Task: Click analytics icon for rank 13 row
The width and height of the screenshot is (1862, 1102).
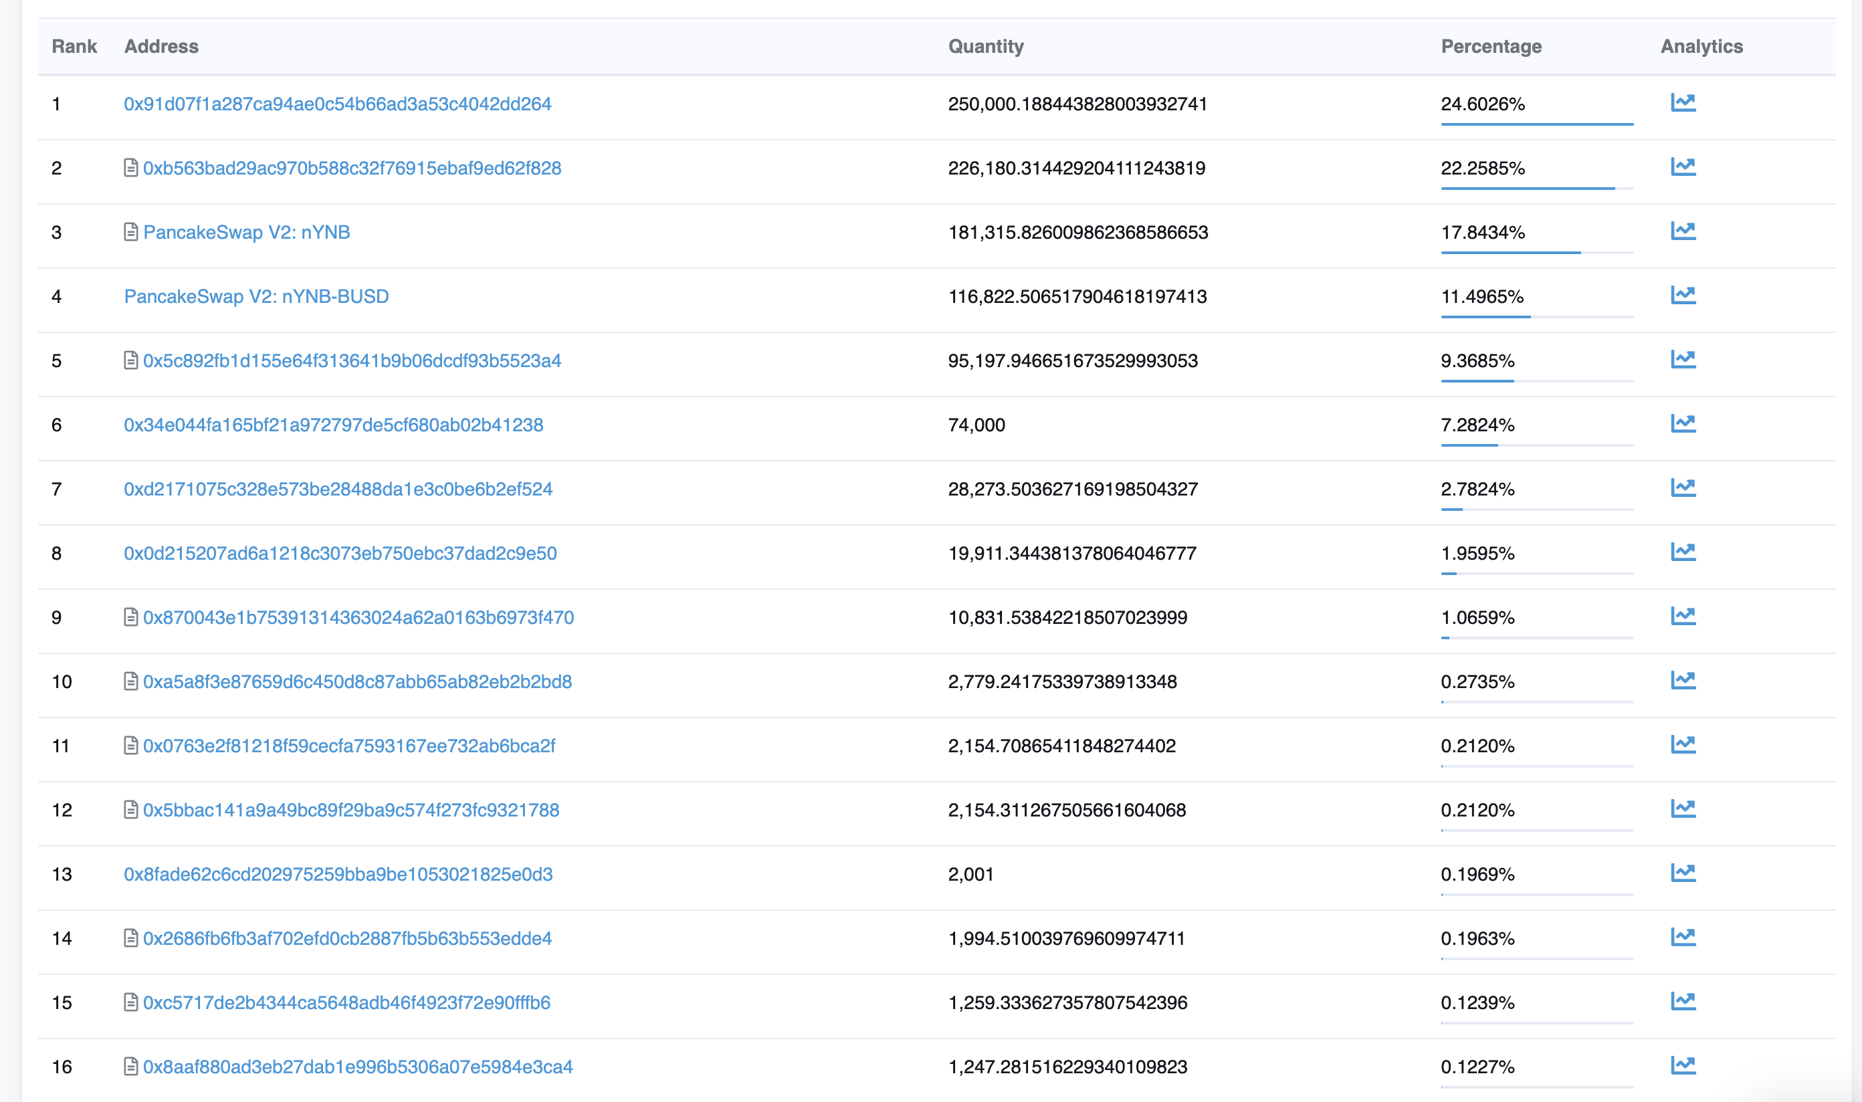Action: pyautogui.click(x=1682, y=873)
